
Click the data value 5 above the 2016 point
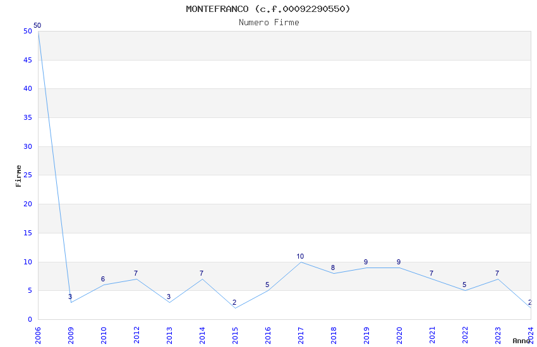(267, 285)
